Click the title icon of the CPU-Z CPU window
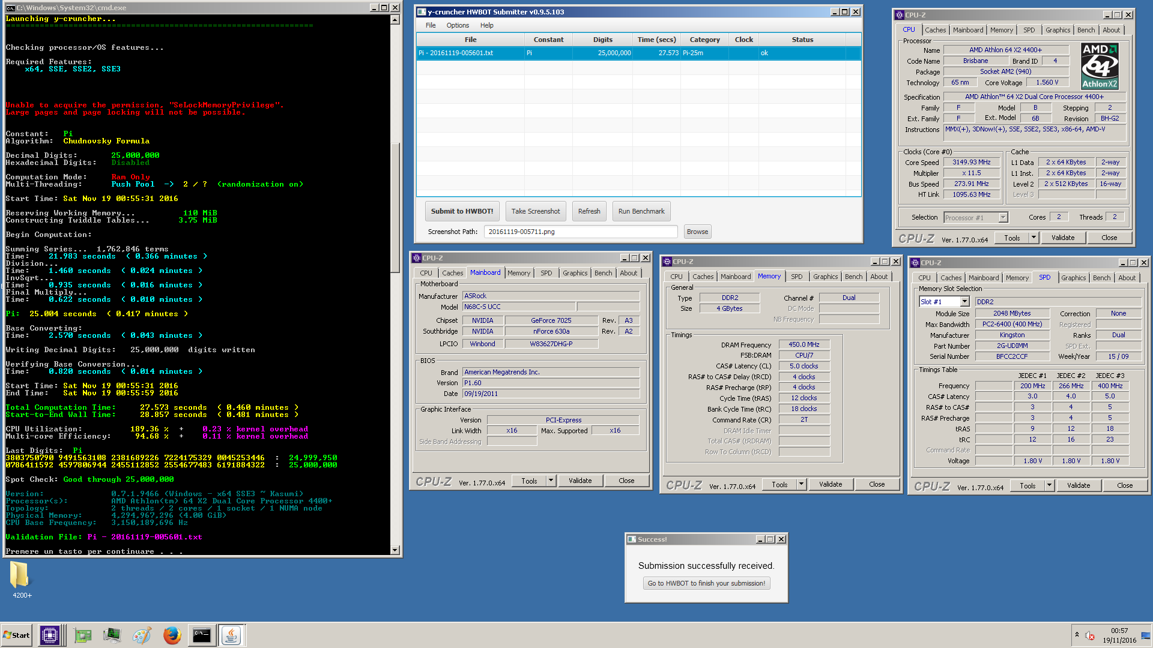Viewport: 1153px width, 648px height. (900, 15)
